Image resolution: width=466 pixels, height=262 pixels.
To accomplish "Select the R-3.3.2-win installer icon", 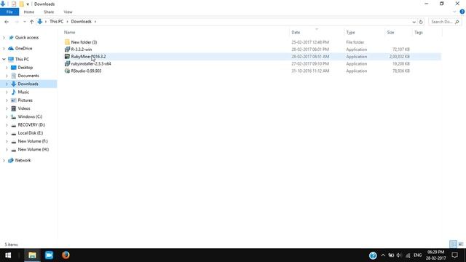I will click(67, 49).
